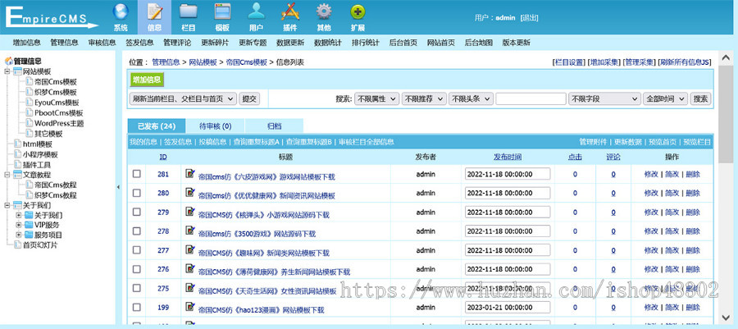Viewport: 738px width, 329px height.
Task: Tick the checkbox for row ID 279
Action: (x=137, y=212)
